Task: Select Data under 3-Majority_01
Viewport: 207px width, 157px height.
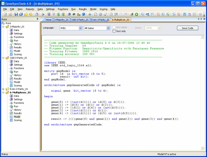Action: pos(16,30)
